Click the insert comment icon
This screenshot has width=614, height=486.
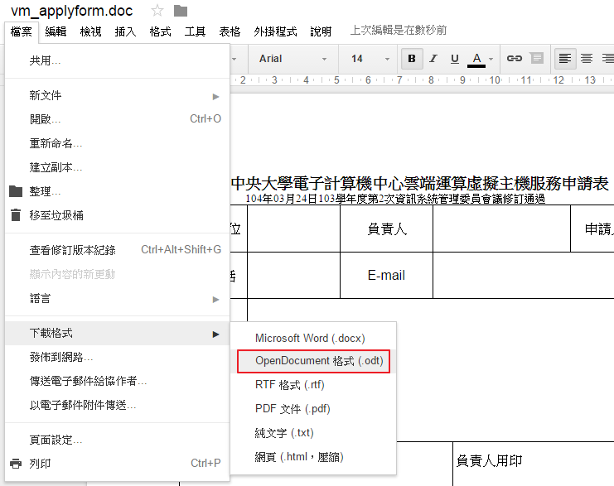pyautogui.click(x=536, y=59)
